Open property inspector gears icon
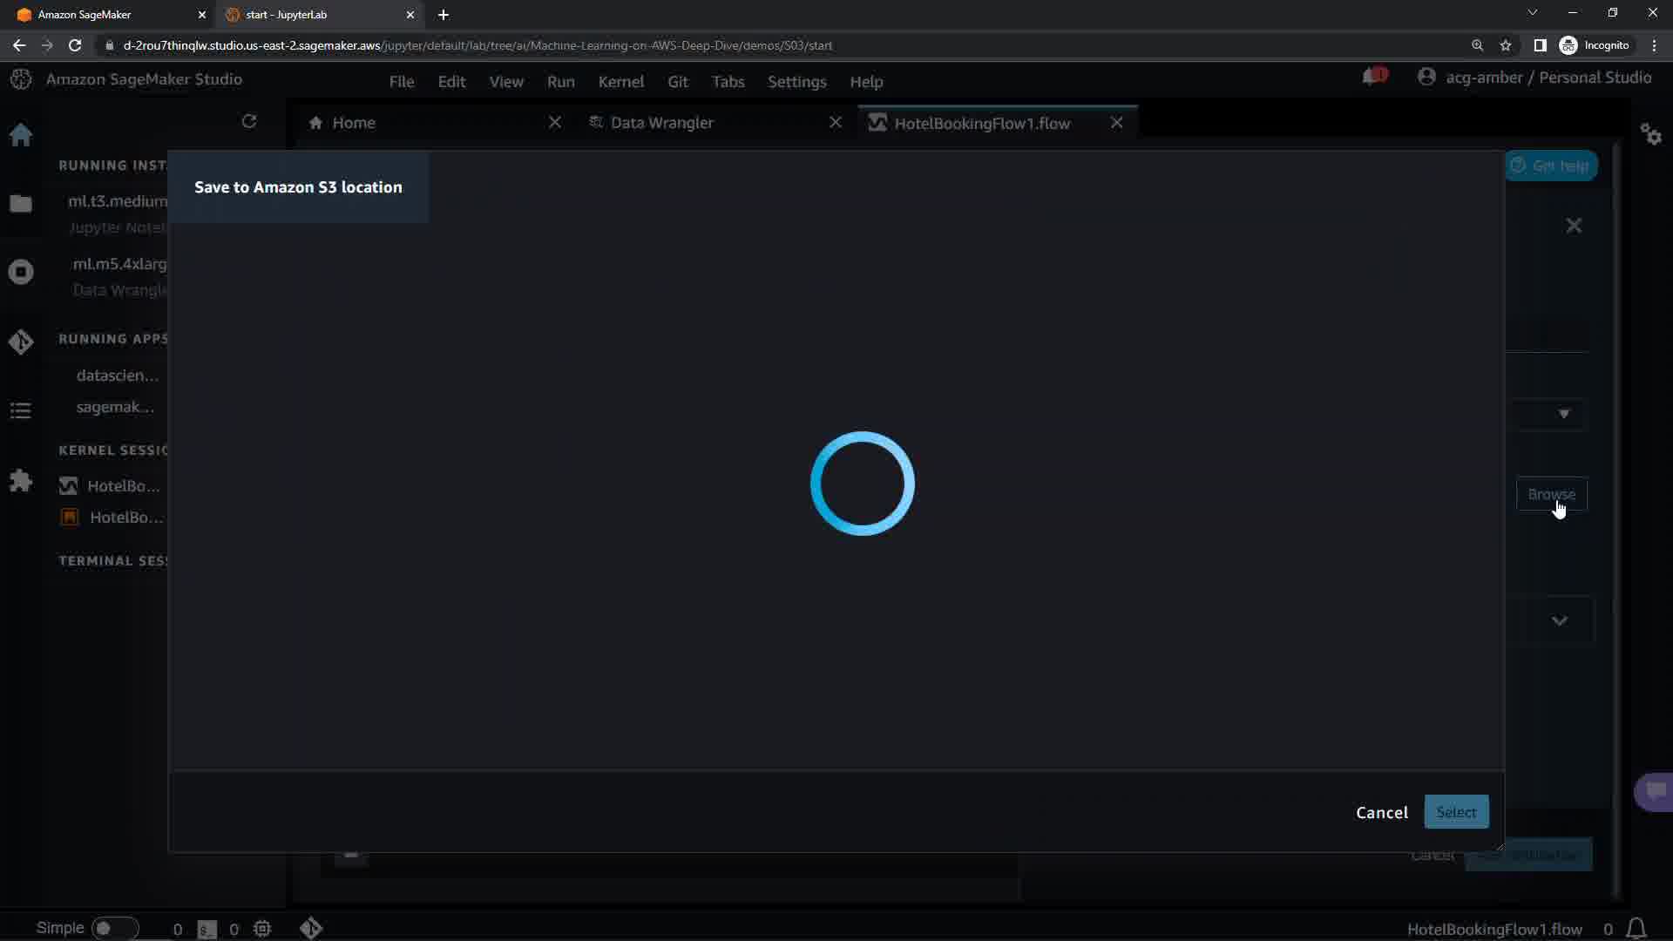This screenshot has height=941, width=1673. (1650, 134)
